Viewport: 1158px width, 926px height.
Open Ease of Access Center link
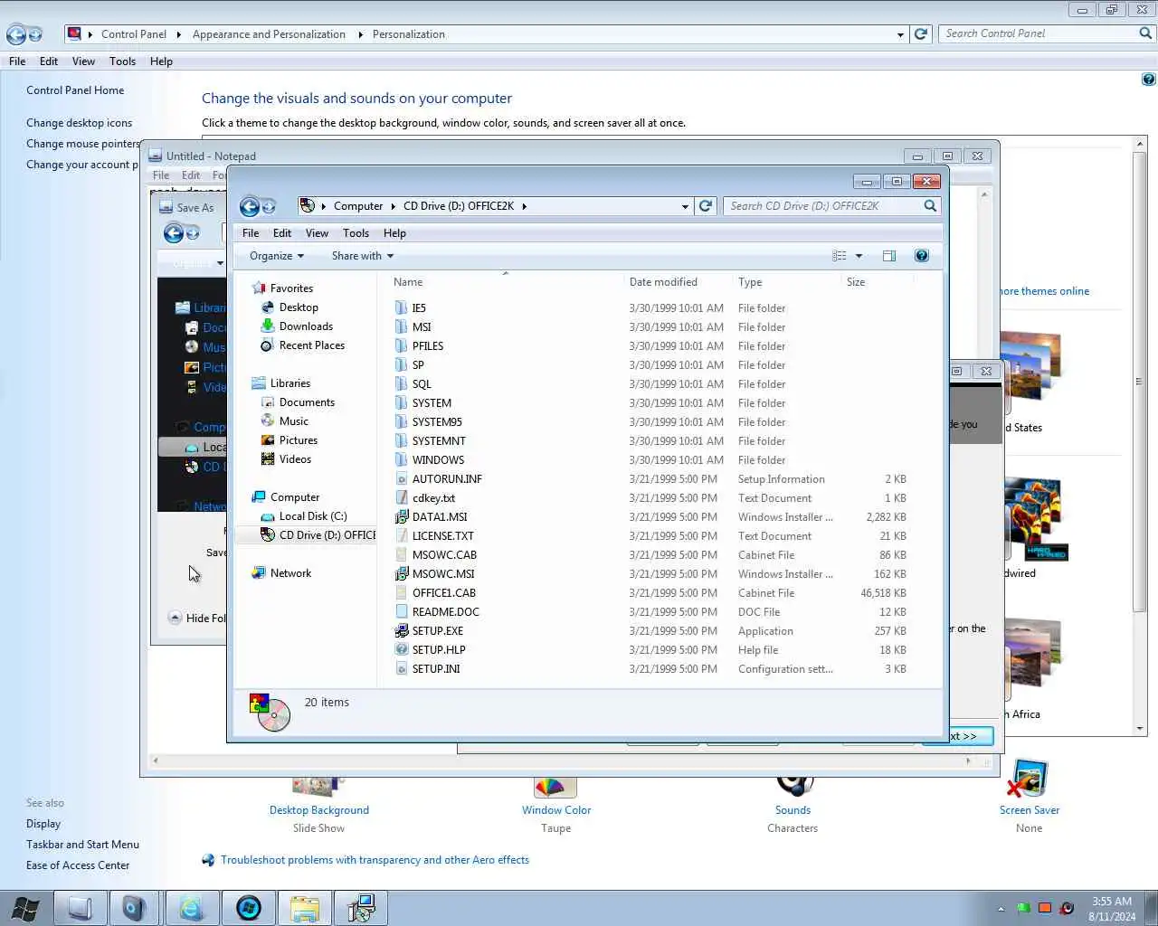click(78, 865)
